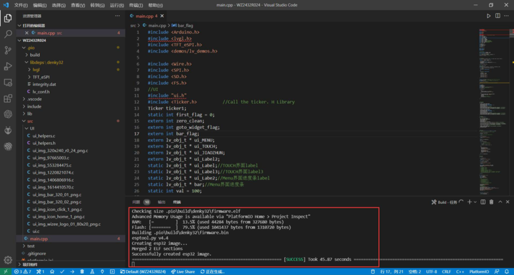Viewport: 514px width, 275px height.
Task: Collapse the WZ2432R024 project folder
Action: [20, 40]
